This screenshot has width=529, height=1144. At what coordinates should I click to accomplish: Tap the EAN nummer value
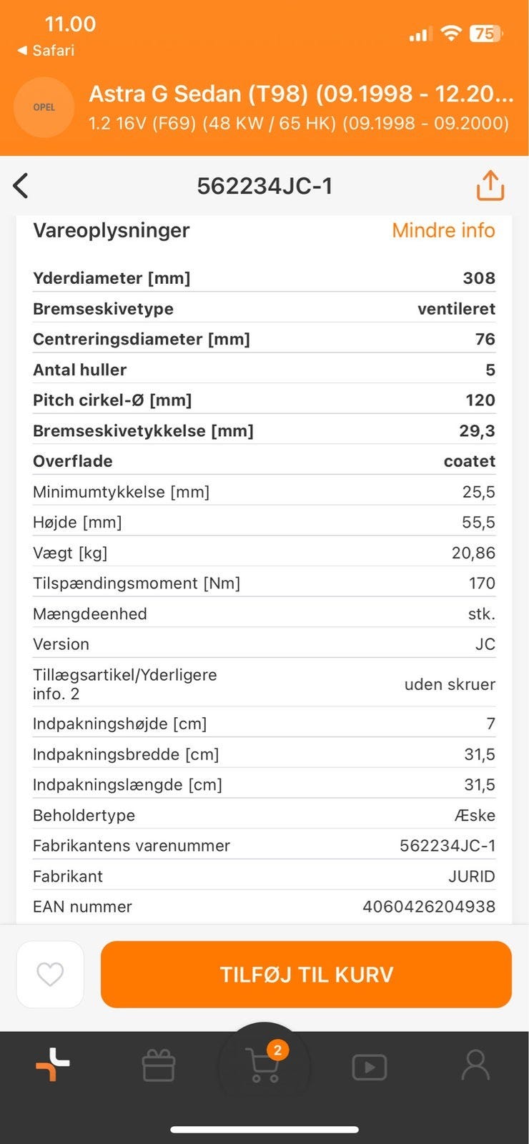429,907
